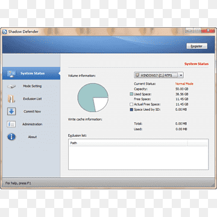Click the Register button
Viewport: 217px width, 217px height.
pos(197,46)
